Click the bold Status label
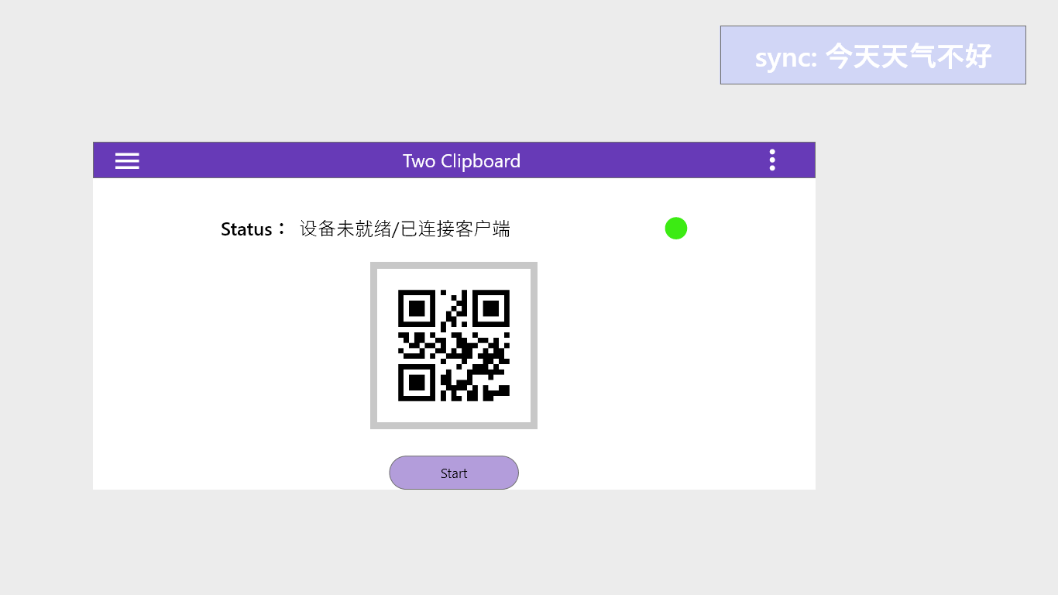The image size is (1058, 595). [x=246, y=229]
